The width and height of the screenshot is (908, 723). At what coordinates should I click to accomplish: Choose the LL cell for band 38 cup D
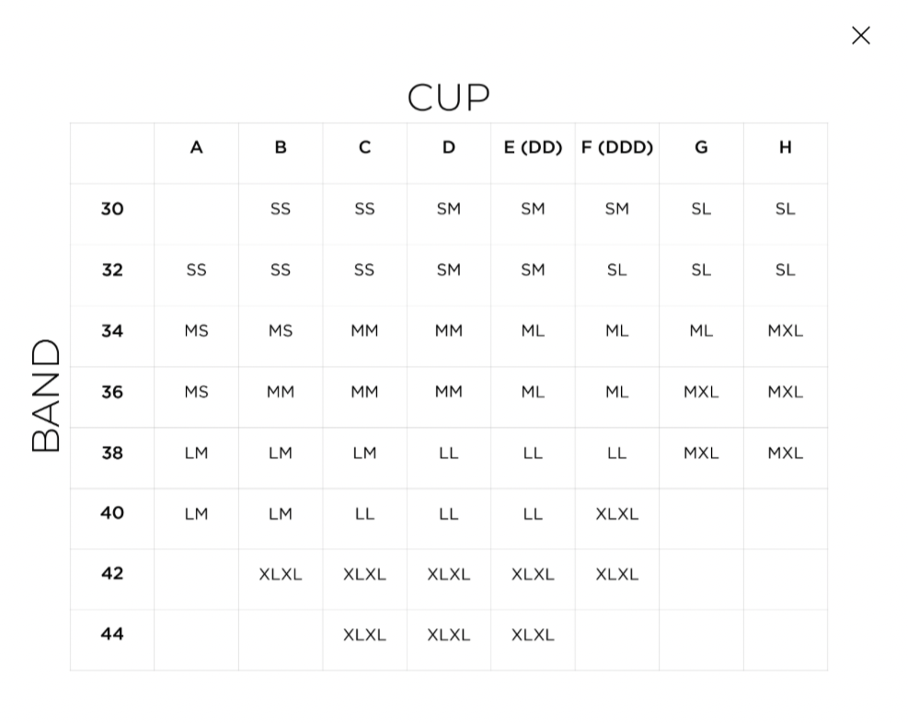[449, 453]
